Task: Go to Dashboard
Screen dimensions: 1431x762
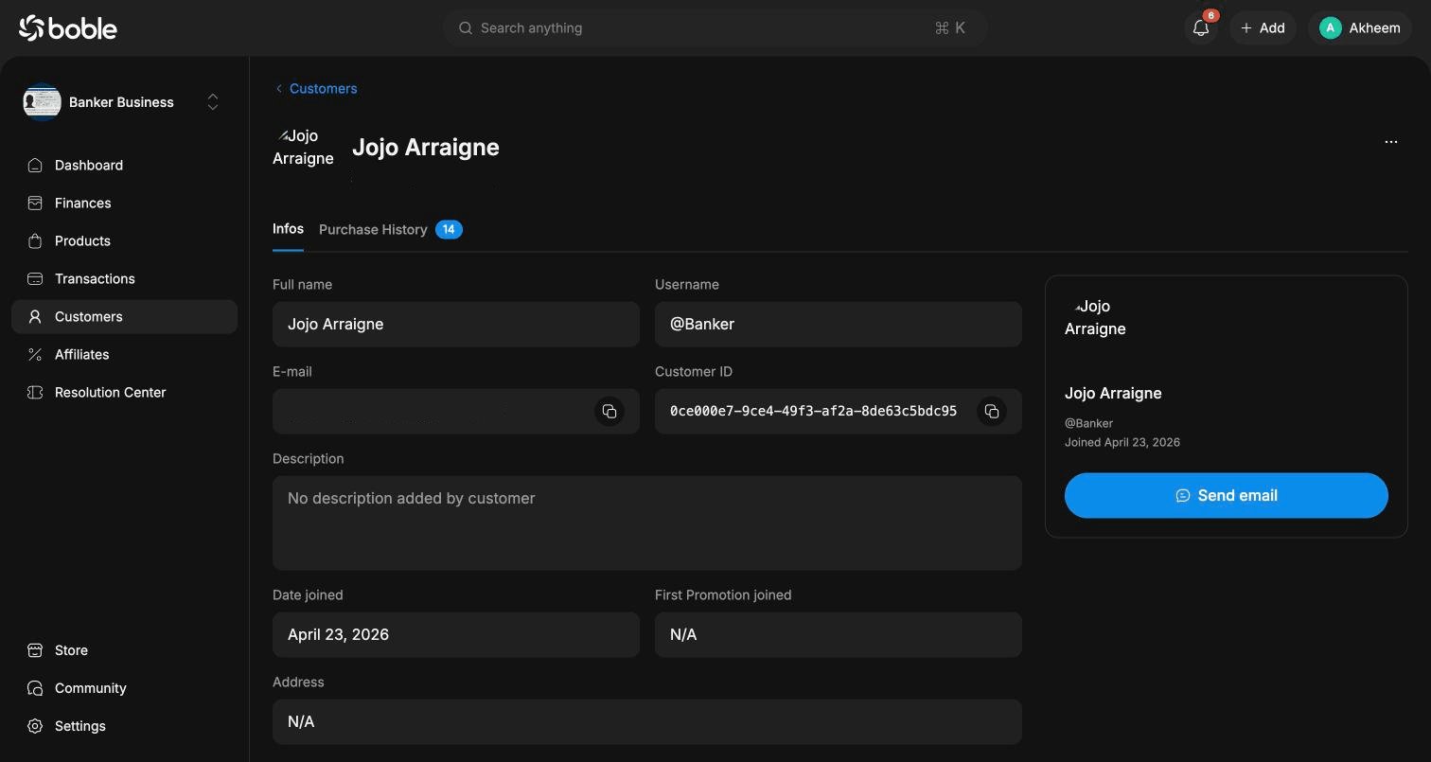Action: point(124,166)
